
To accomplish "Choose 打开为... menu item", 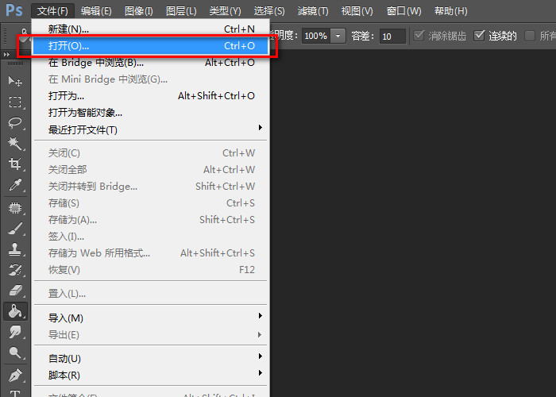I will pos(150,96).
